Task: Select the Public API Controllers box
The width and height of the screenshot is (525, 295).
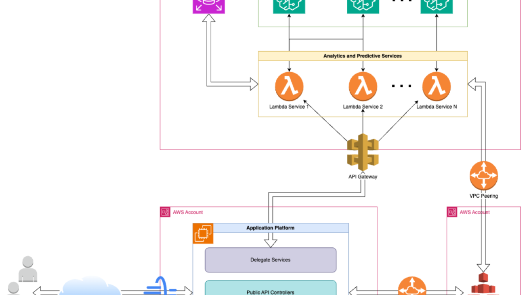Action: pyautogui.click(x=271, y=288)
